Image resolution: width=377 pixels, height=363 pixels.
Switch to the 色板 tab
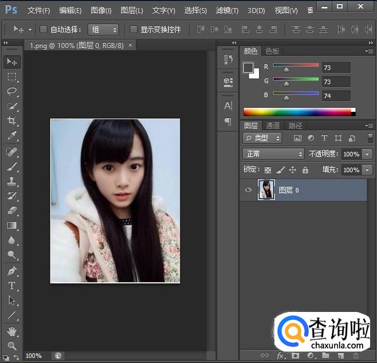tap(273, 51)
